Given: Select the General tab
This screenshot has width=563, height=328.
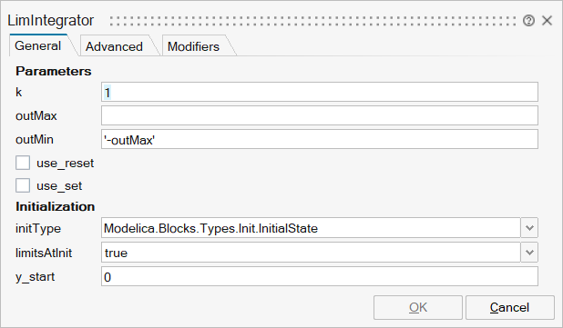Looking at the screenshot, I should [x=38, y=45].
